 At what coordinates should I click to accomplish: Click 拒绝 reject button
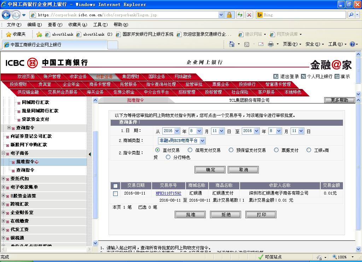[226, 214]
